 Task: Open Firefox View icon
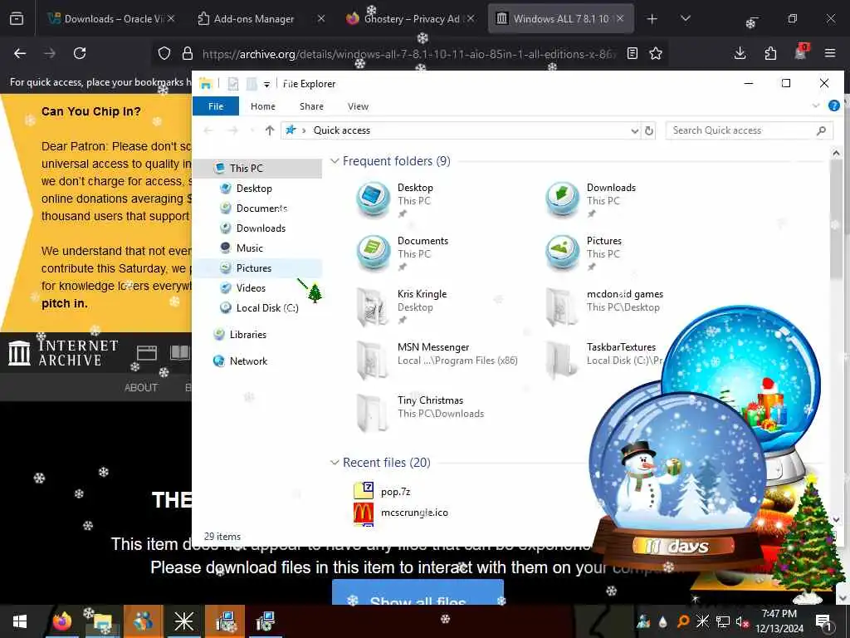coord(17,19)
